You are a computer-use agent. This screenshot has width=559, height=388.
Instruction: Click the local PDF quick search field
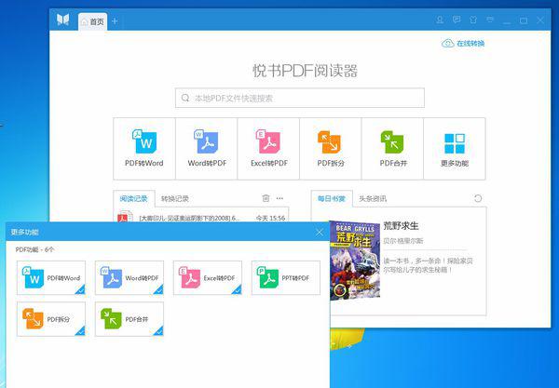tap(300, 98)
